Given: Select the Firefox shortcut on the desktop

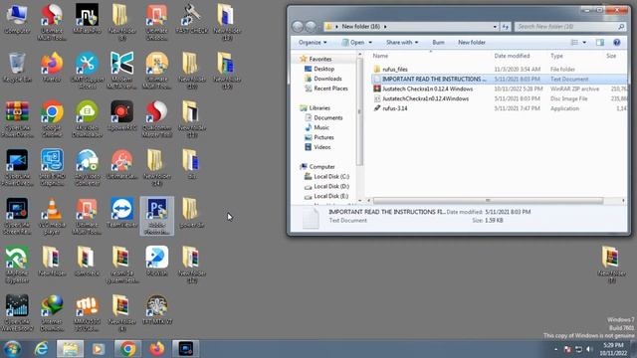Looking at the screenshot, I should click(x=52, y=68).
